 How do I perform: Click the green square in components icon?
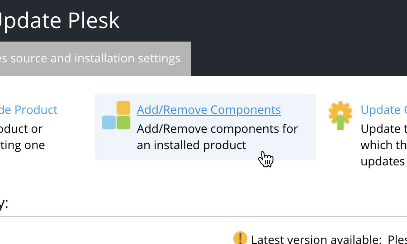[x=123, y=122]
